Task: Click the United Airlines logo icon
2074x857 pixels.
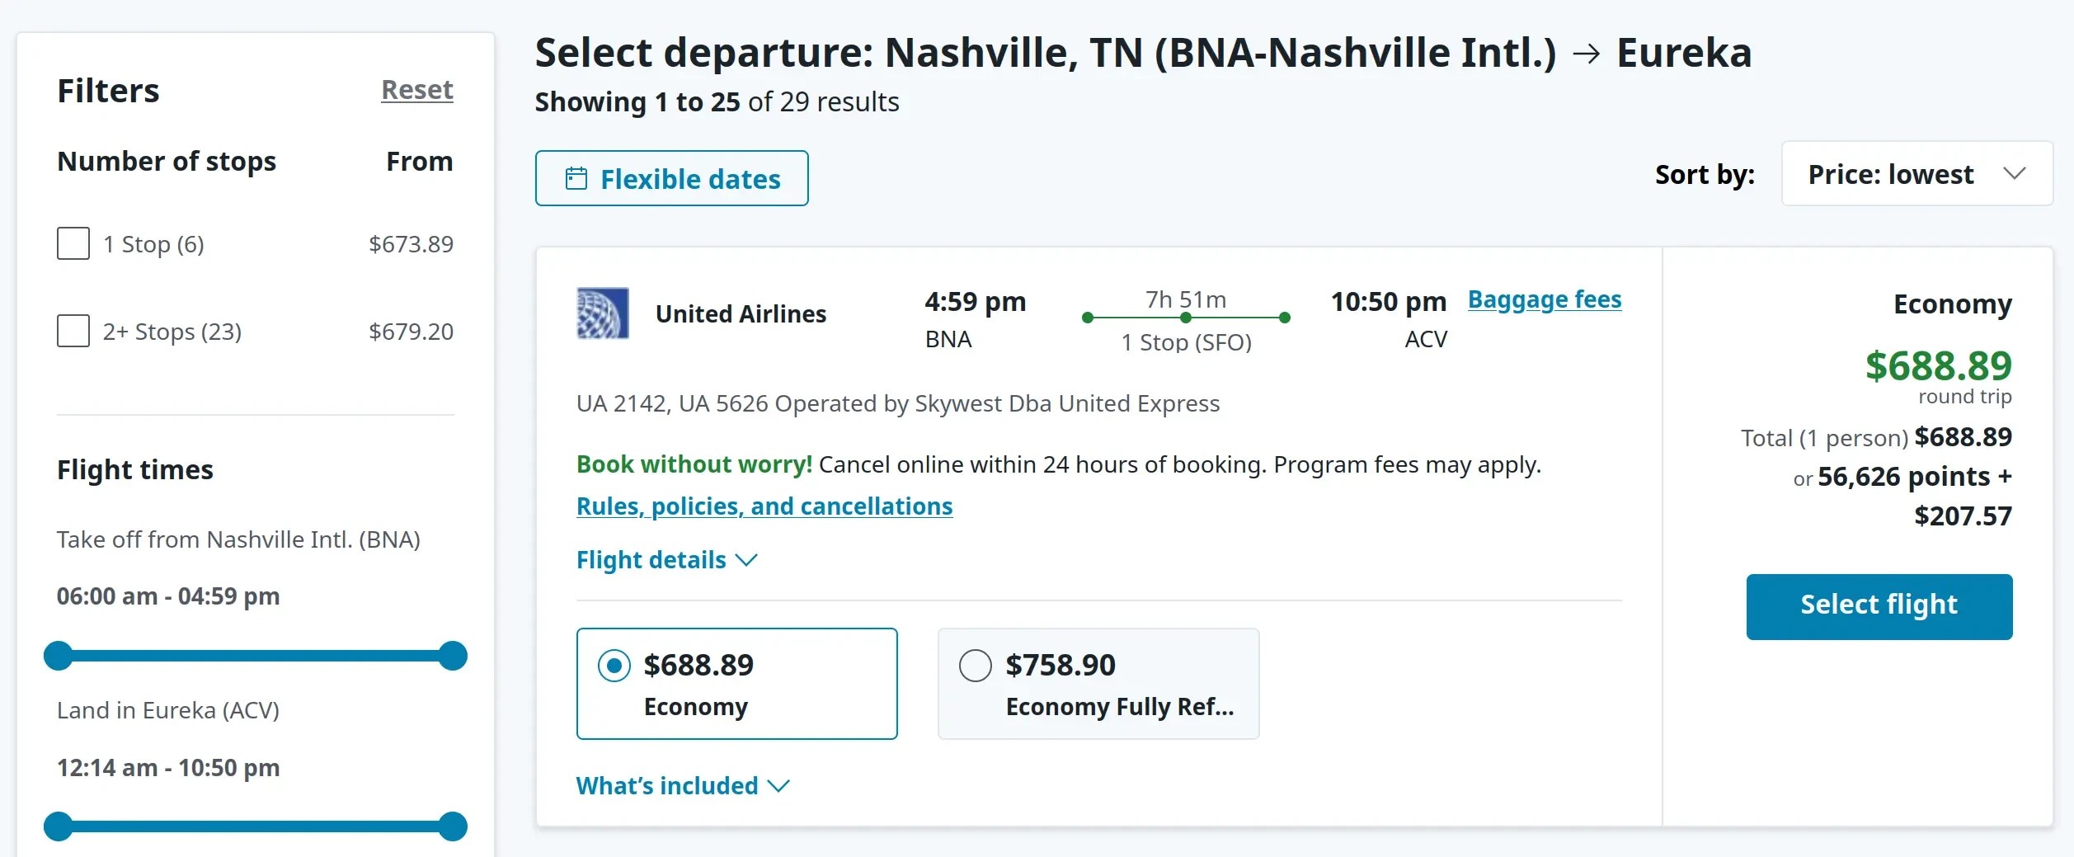Action: click(602, 313)
